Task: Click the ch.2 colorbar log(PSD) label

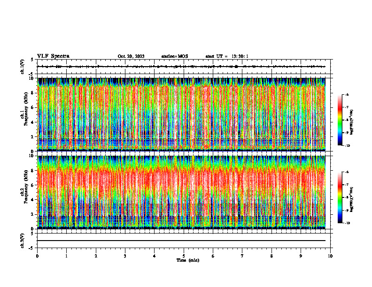Action: click(352, 200)
